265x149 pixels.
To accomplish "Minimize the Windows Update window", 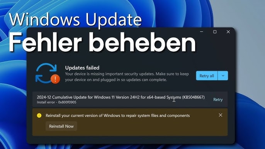I will (202, 32).
